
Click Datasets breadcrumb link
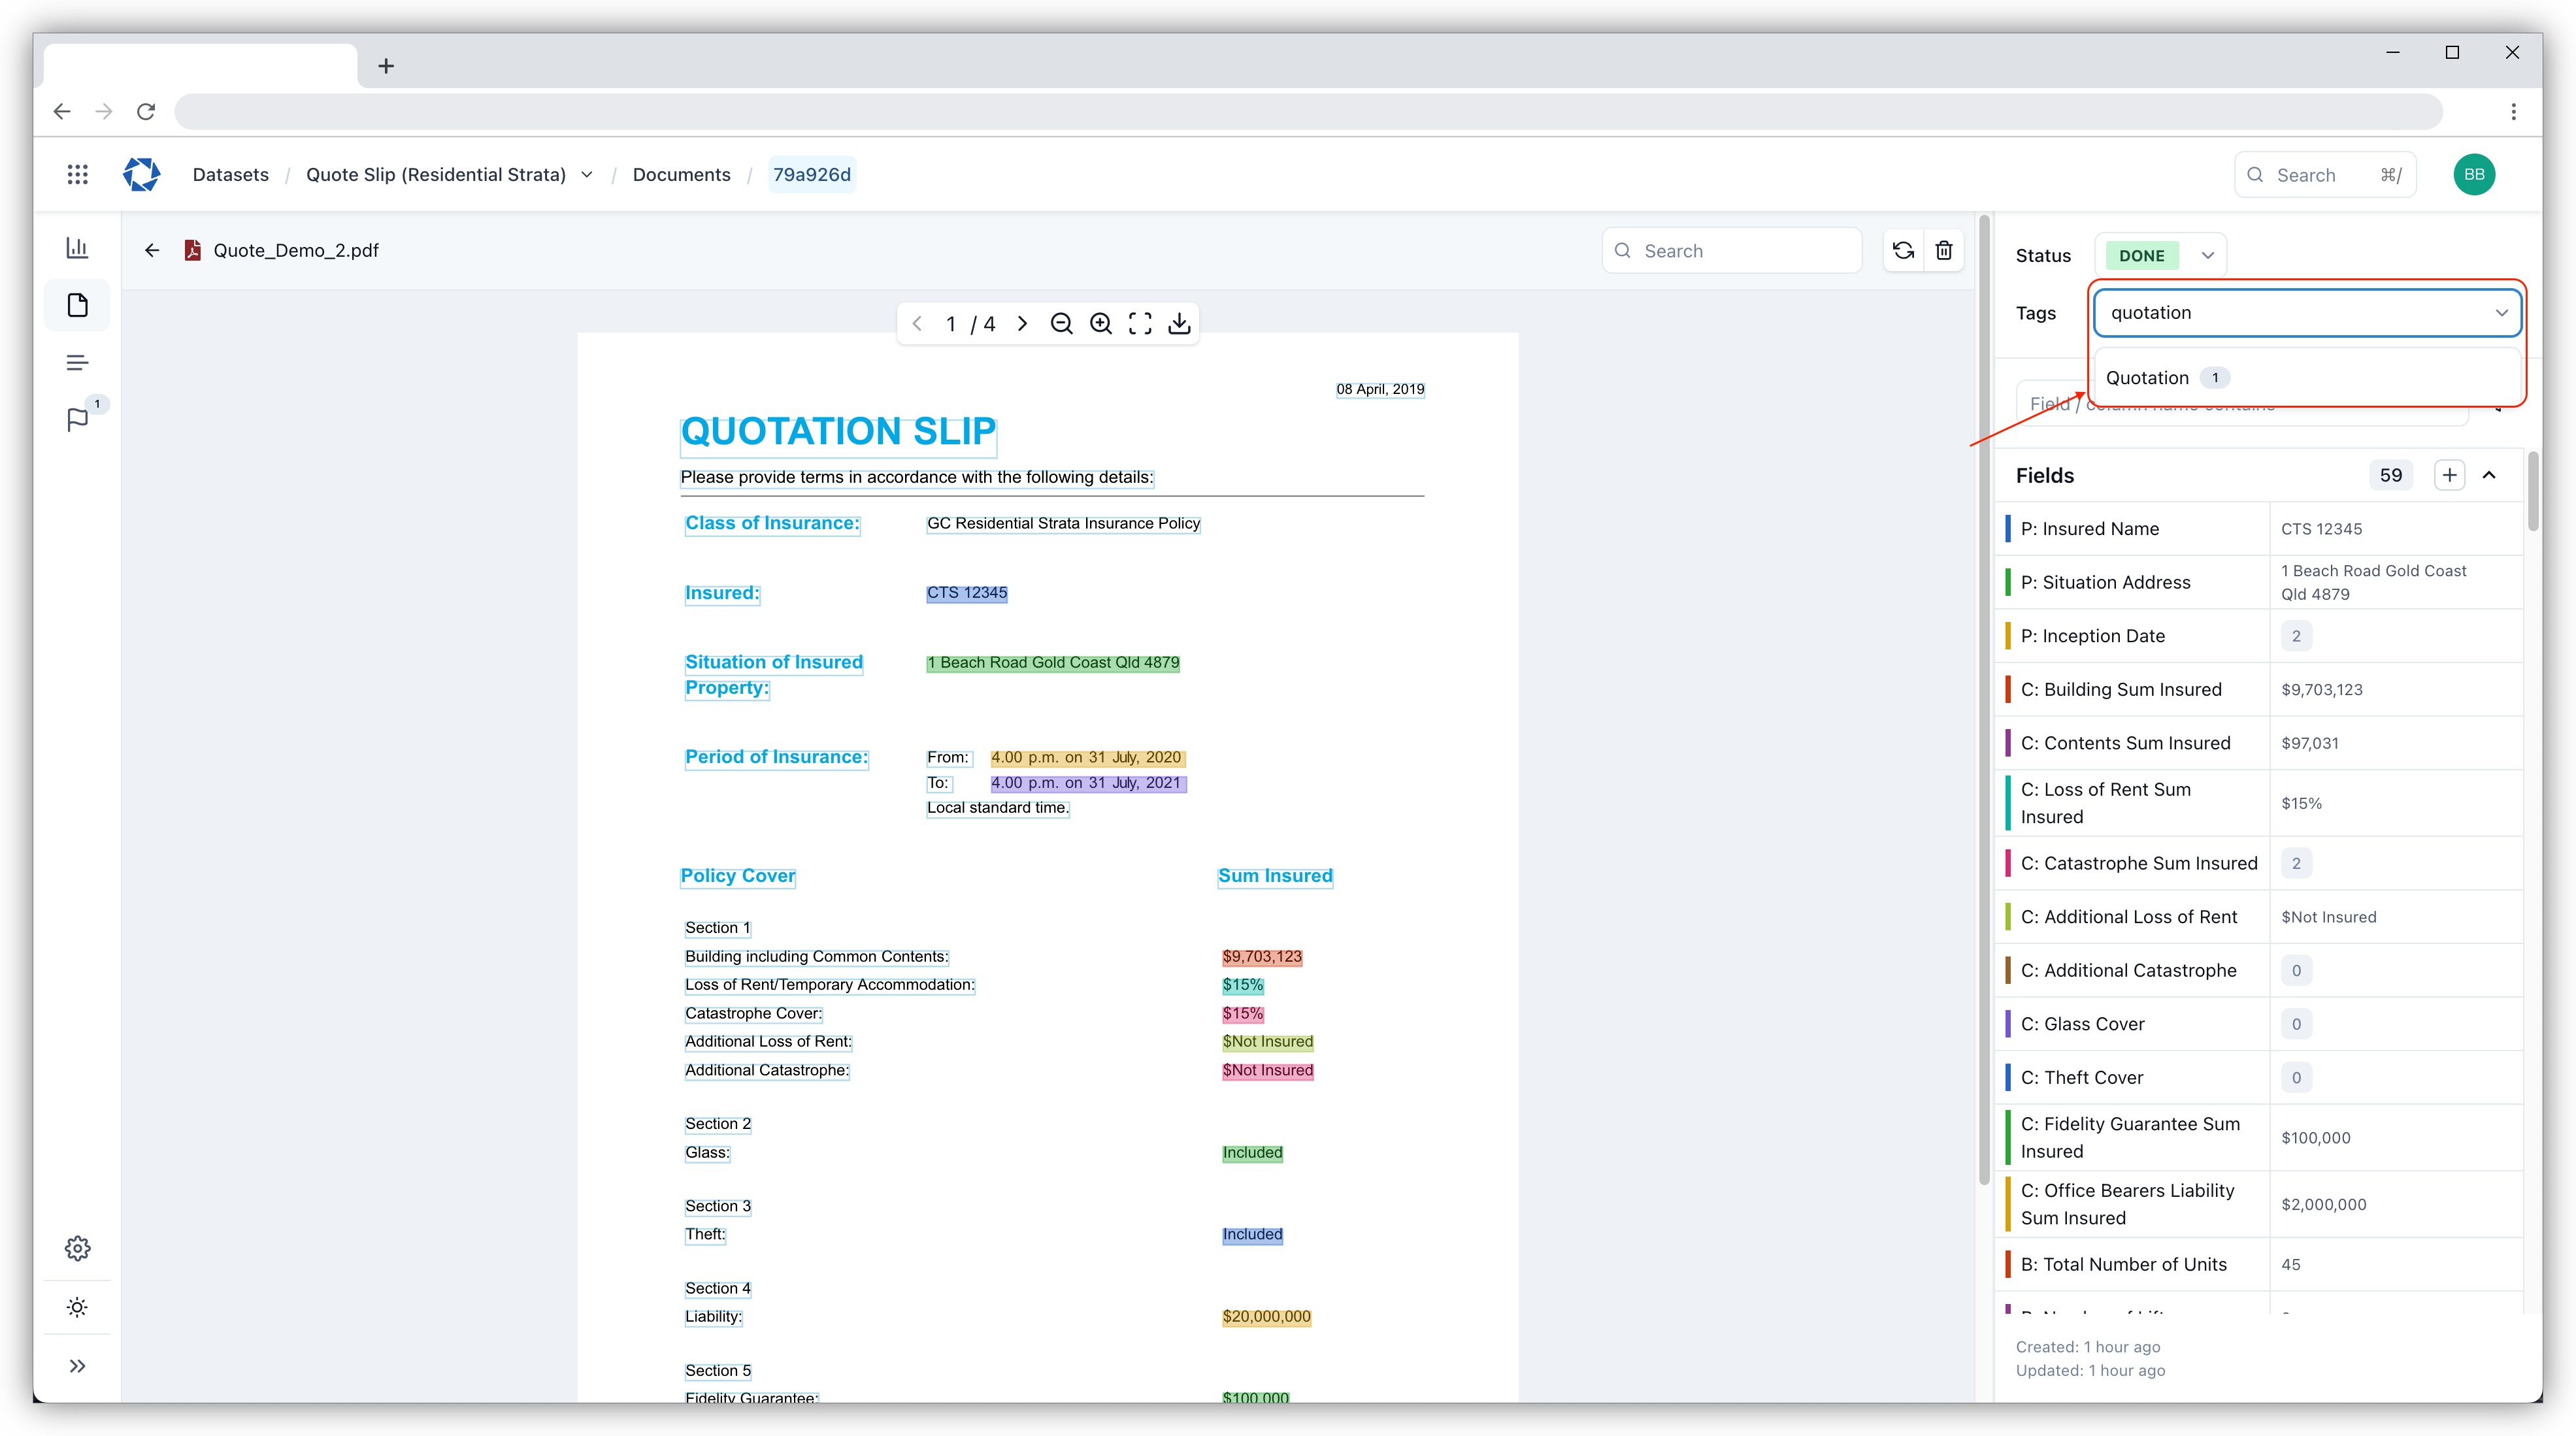point(230,175)
